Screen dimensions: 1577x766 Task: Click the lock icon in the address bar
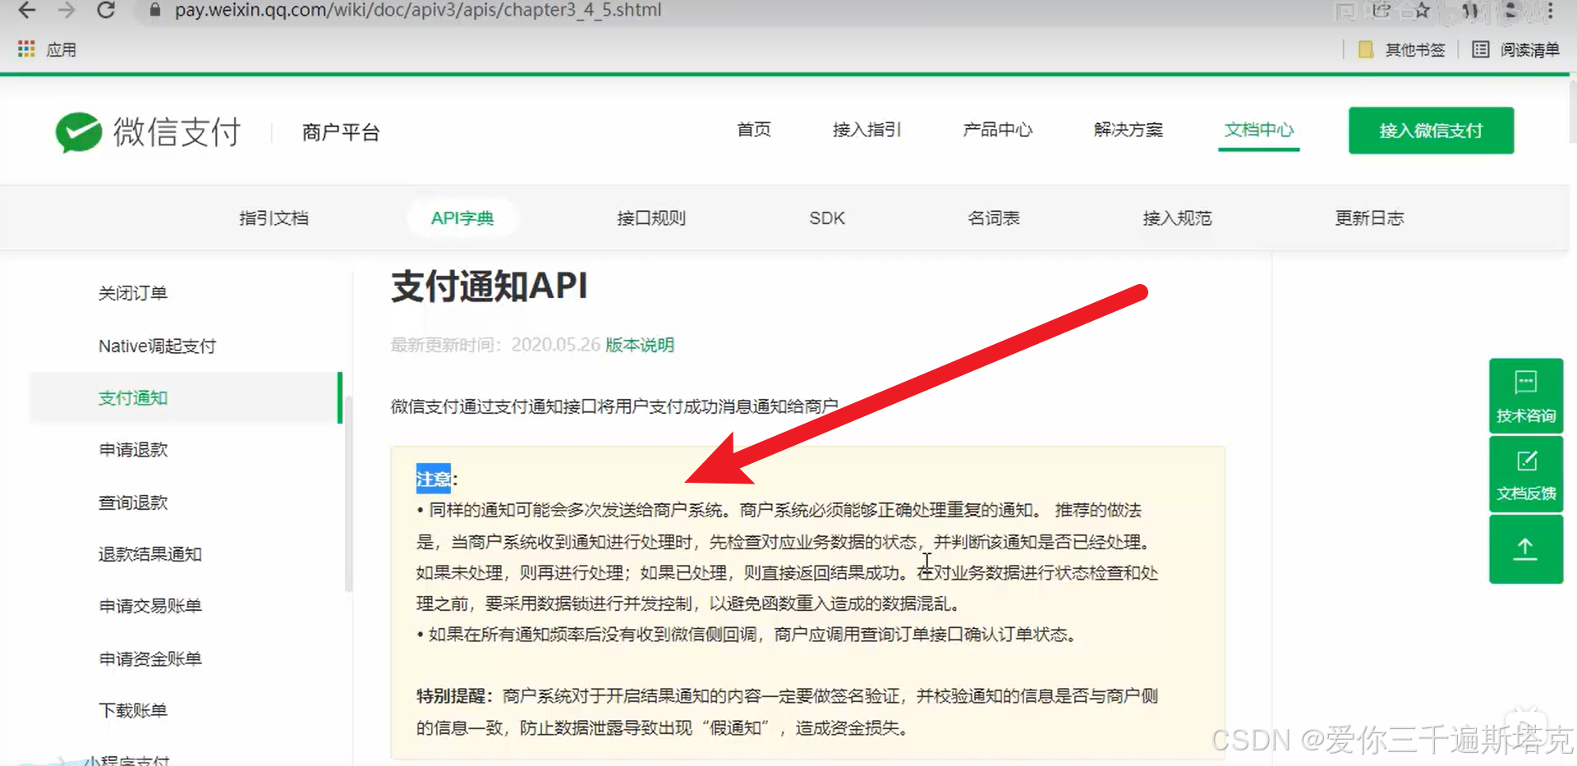tap(154, 11)
